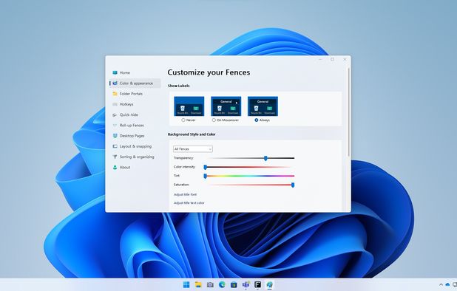Click the On Mouseover preview thumbnail
Image resolution: width=457 pixels, height=291 pixels.
click(x=226, y=106)
